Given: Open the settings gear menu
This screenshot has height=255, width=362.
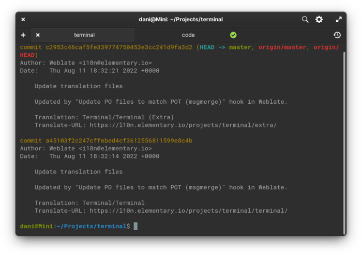Looking at the screenshot, I should tap(319, 20).
